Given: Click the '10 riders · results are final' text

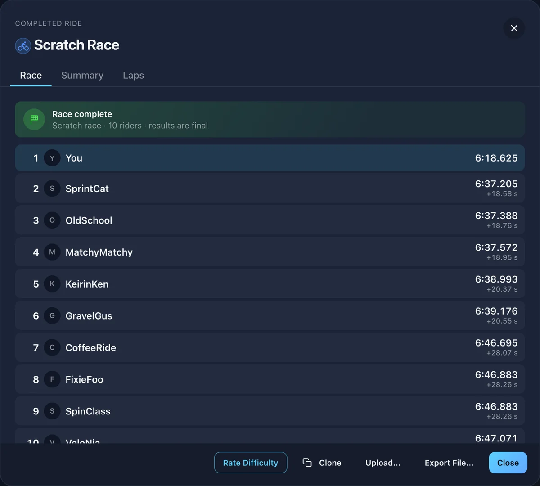Looking at the screenshot, I should [158, 126].
